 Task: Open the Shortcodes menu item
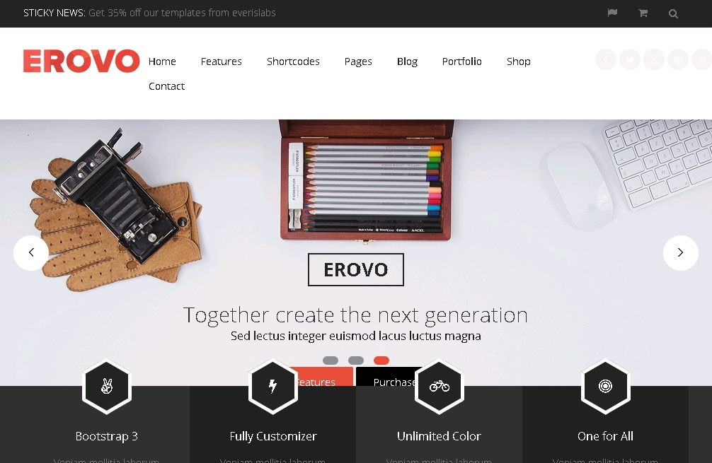293,61
